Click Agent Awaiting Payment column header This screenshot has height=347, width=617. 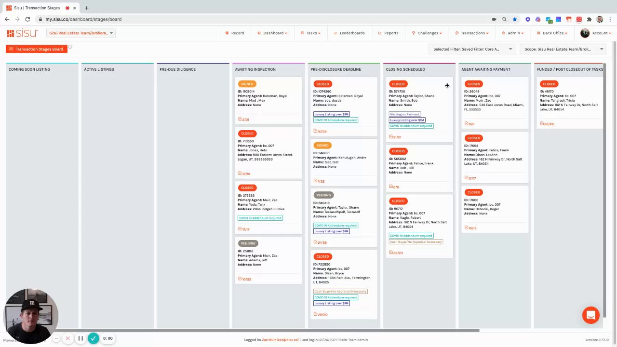tap(485, 69)
